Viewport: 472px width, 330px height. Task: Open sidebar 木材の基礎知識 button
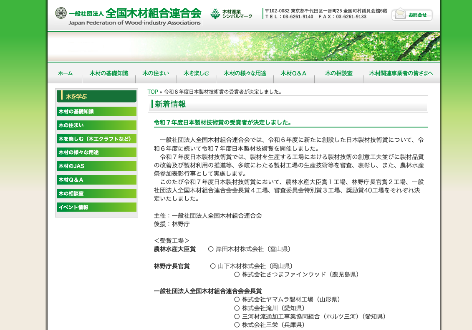pyautogui.click(x=96, y=112)
